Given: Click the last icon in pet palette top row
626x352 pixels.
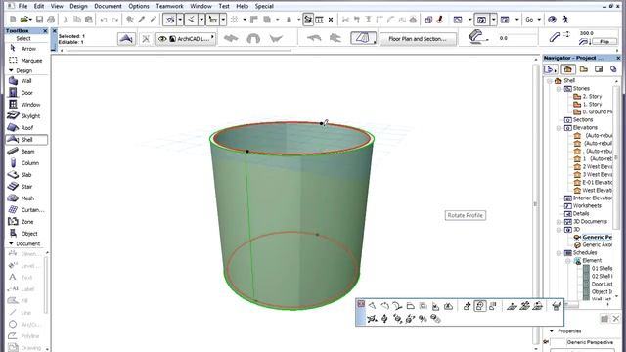Looking at the screenshot, I should (557, 306).
